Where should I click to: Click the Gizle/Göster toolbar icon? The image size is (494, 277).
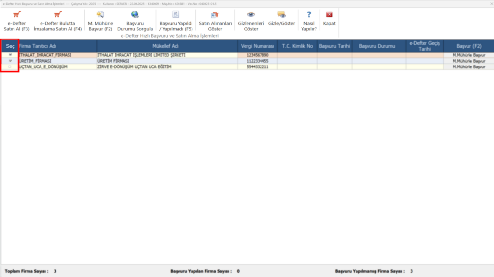tap(281, 15)
